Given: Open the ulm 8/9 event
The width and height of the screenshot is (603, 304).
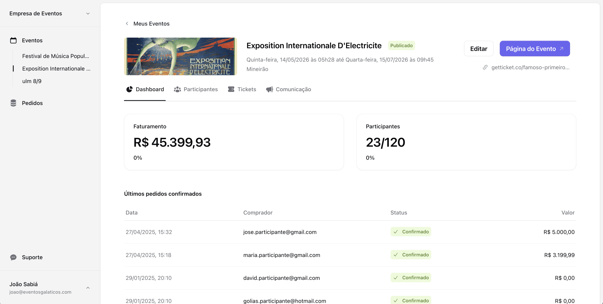Looking at the screenshot, I should click(x=32, y=81).
